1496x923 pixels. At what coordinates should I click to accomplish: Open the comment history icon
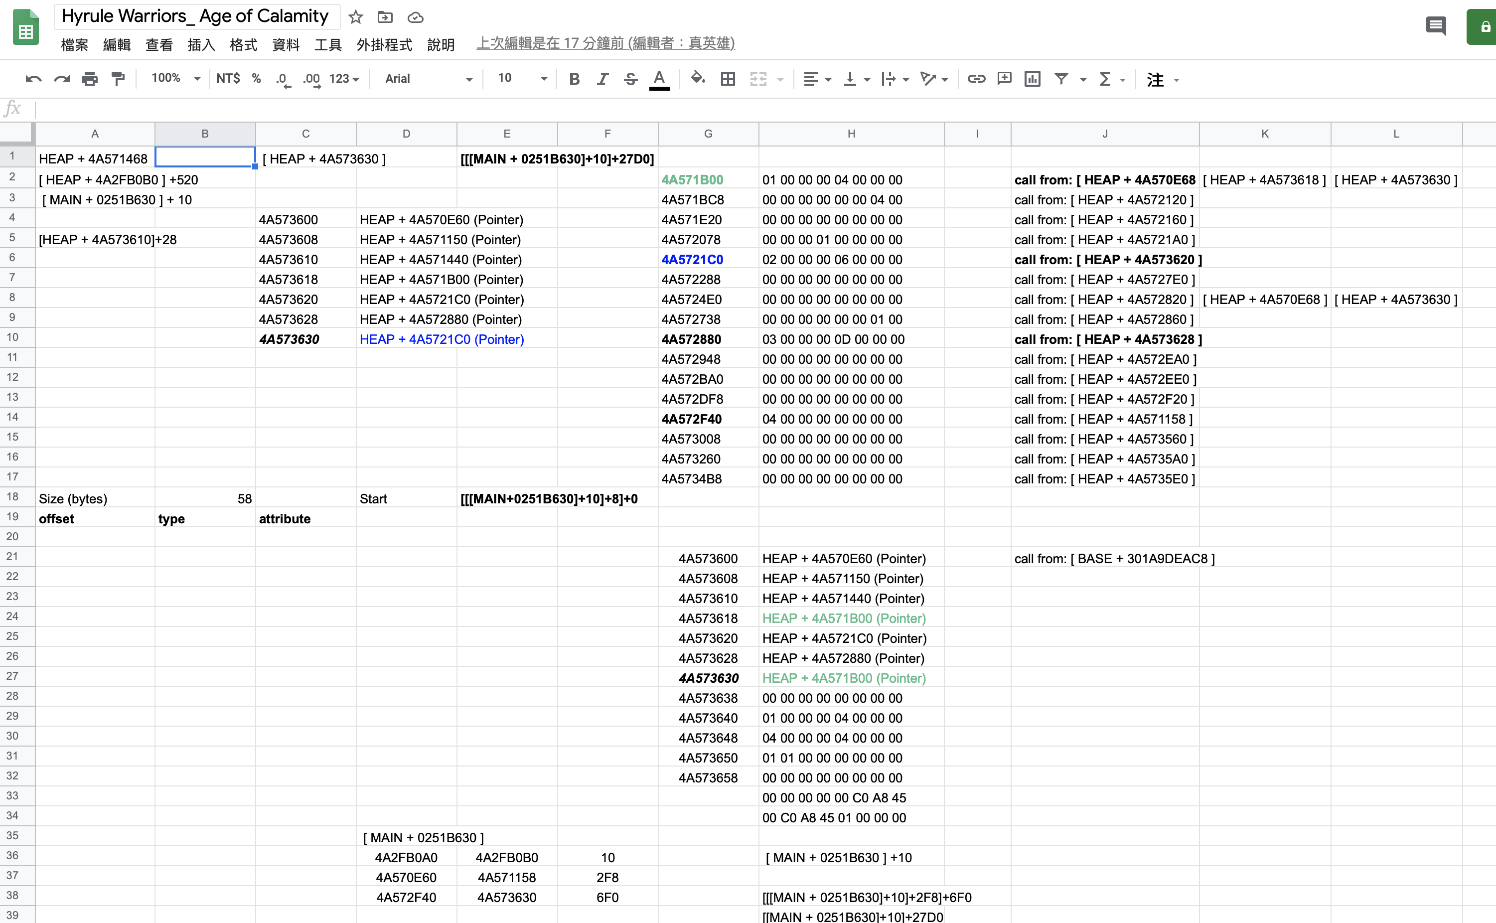pyautogui.click(x=1436, y=26)
